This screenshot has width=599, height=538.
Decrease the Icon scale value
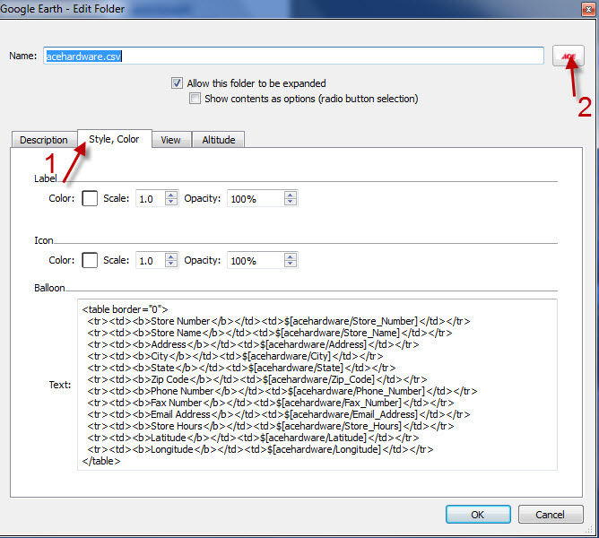[x=171, y=264]
